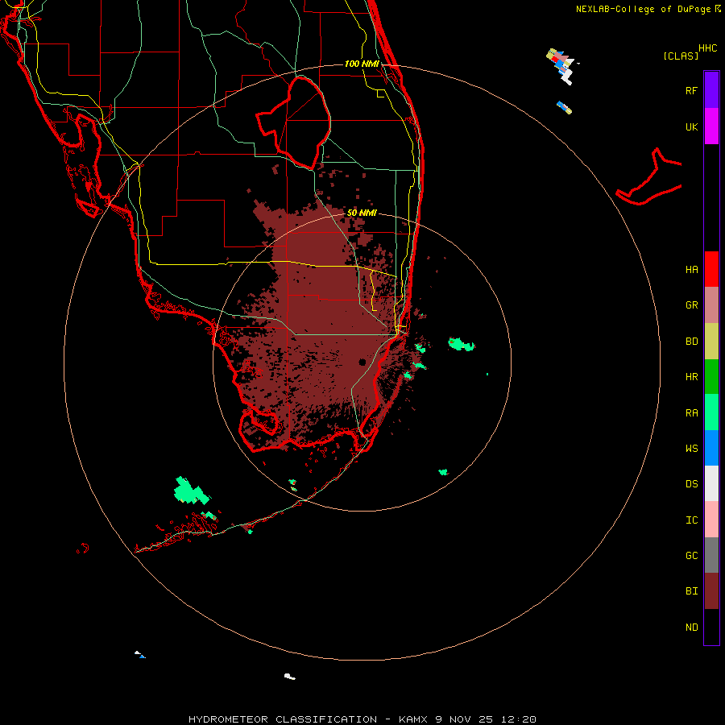Click the HA red legend swatch
The height and width of the screenshot is (725, 725).
711,269
